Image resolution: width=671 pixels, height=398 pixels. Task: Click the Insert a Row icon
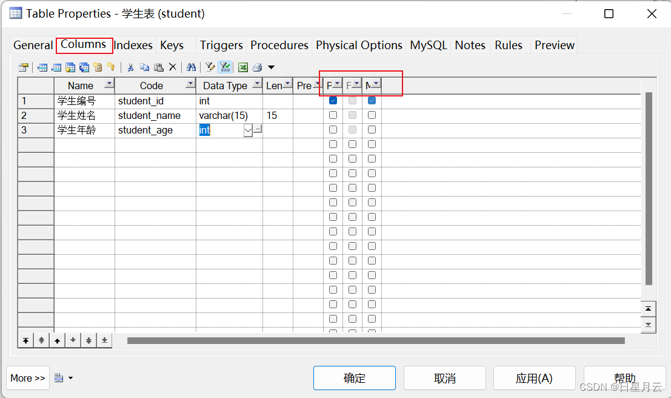pyautogui.click(x=42, y=67)
